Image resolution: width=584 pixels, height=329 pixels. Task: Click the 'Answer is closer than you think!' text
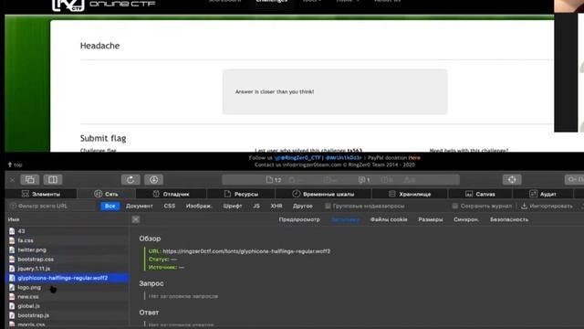(275, 91)
